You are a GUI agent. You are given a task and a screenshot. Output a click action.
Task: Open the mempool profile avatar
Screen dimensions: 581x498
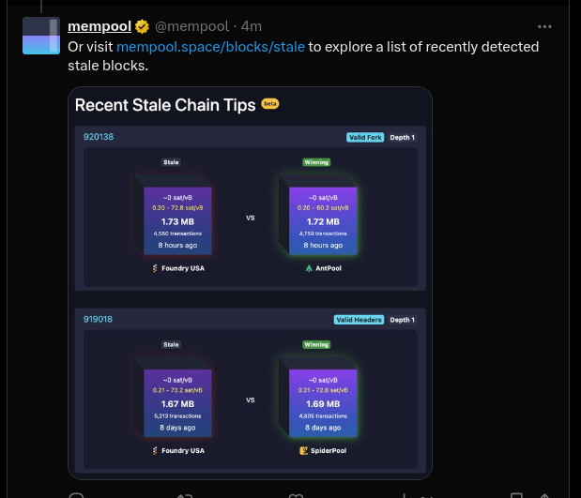click(41, 36)
